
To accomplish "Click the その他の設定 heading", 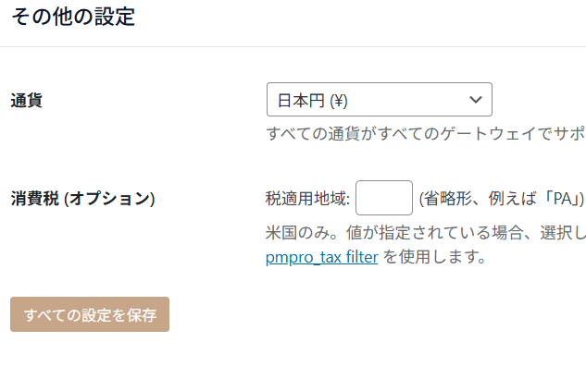I will [73, 17].
